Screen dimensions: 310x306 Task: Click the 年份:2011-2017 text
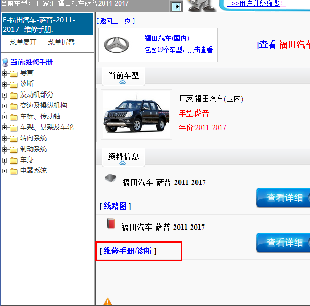[202, 127]
